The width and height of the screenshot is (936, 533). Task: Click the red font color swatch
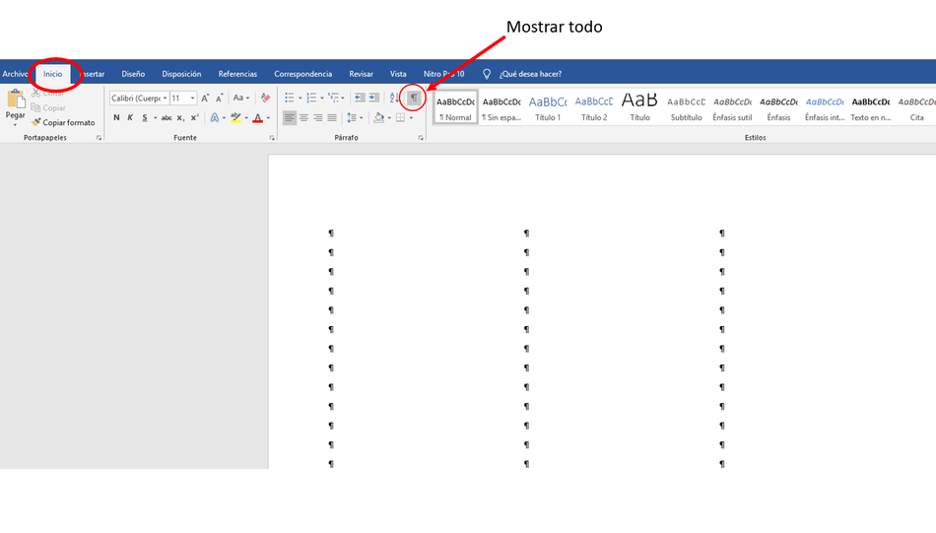(x=257, y=118)
